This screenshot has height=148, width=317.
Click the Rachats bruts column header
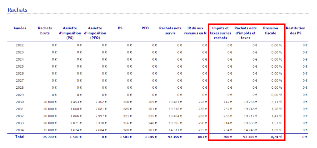[45, 31]
